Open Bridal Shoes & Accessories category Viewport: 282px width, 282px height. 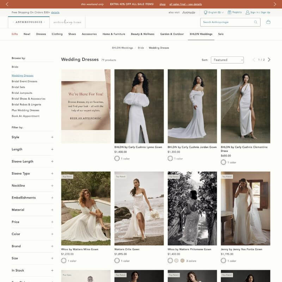[29, 99]
